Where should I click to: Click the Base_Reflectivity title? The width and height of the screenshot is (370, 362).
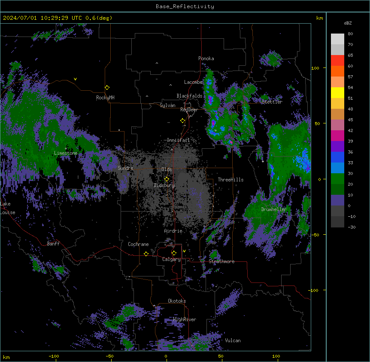pos(185,6)
